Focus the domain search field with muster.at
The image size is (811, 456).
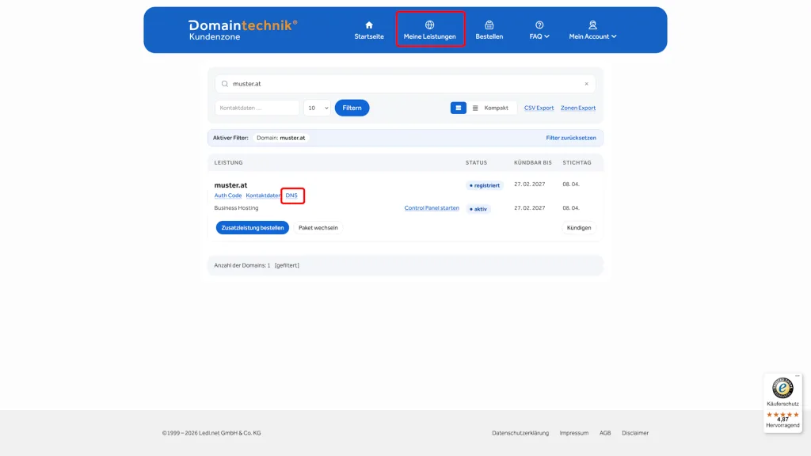[x=405, y=84]
